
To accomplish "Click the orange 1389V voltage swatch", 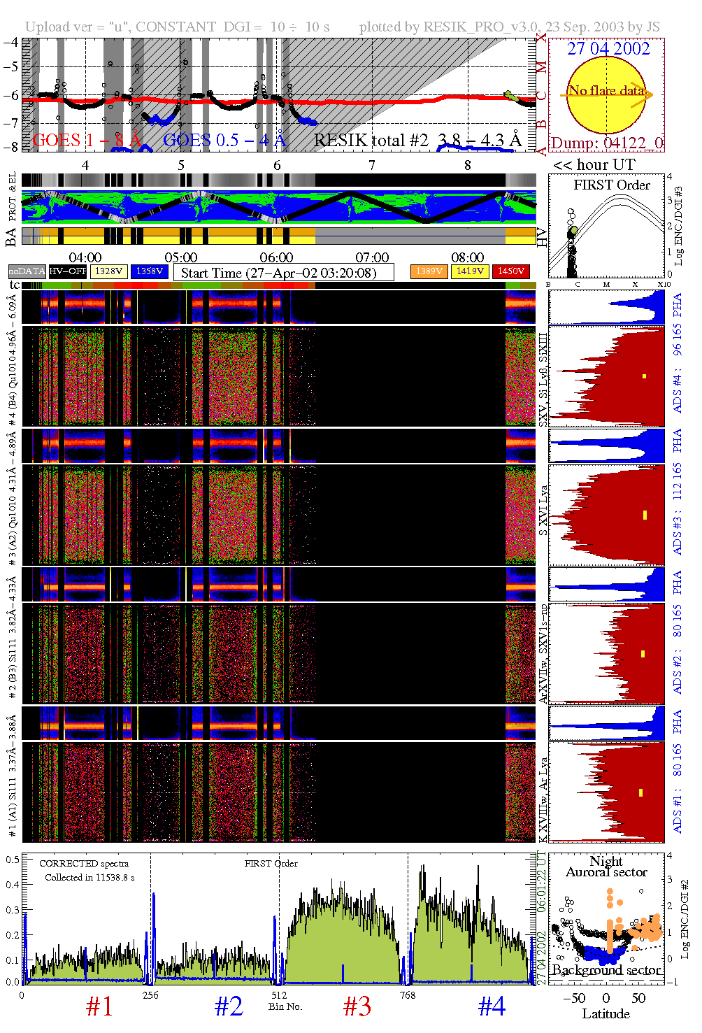I will tap(428, 271).
